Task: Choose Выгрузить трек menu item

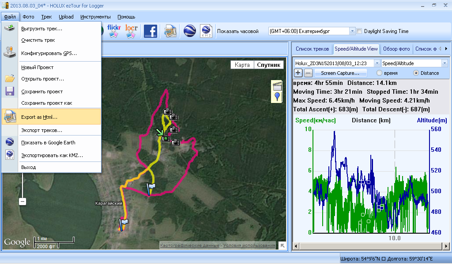Action: point(51,29)
